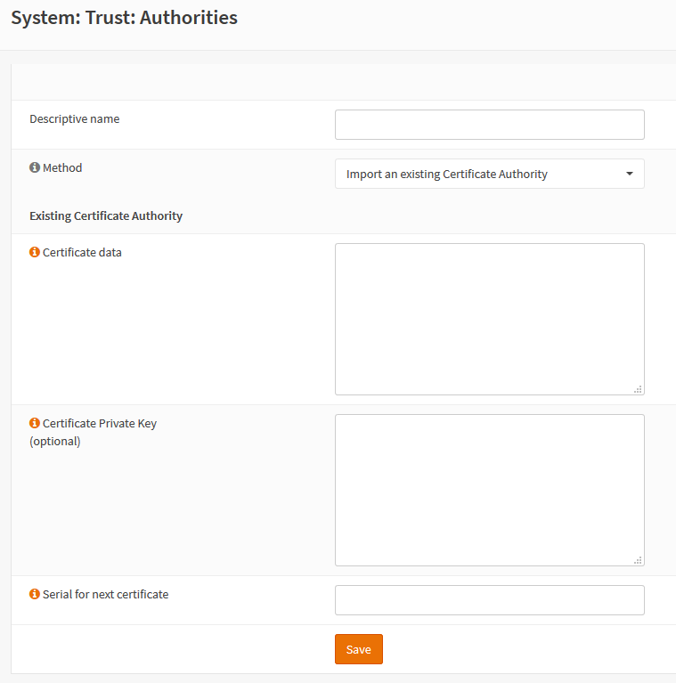Click the Method label text
The height and width of the screenshot is (683, 676).
(x=62, y=167)
